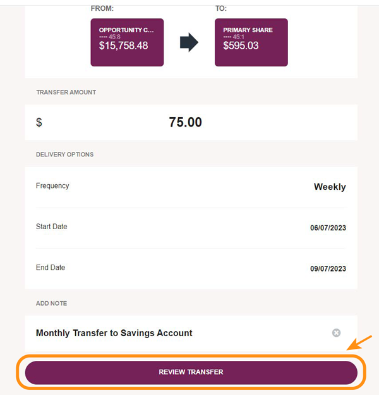Click the $595.03 balance
379x395 pixels.
pos(241,46)
